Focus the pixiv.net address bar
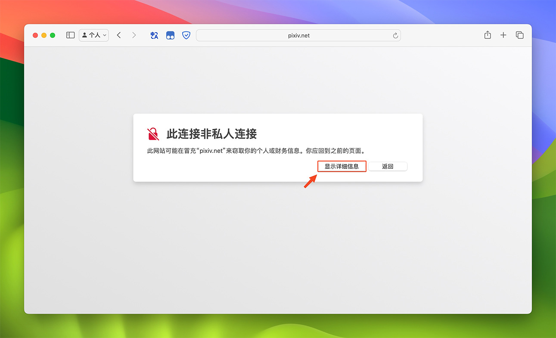556x338 pixels. [x=298, y=35]
